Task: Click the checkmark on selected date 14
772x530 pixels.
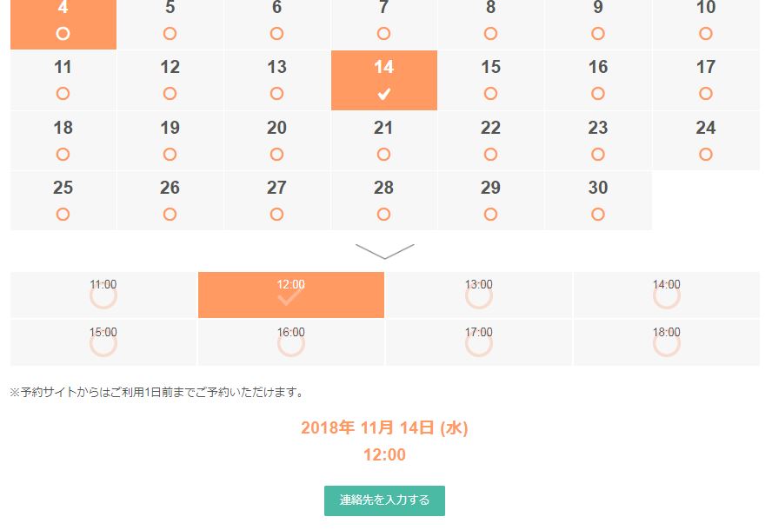Action: (384, 94)
